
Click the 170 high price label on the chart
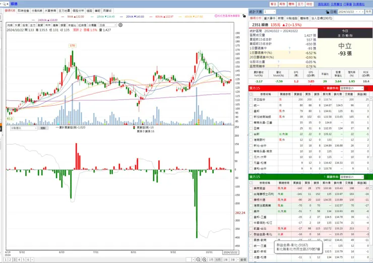[72, 45]
